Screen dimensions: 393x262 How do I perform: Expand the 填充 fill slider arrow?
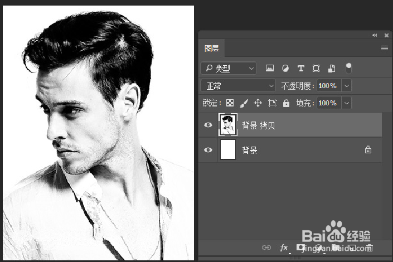pyautogui.click(x=347, y=103)
